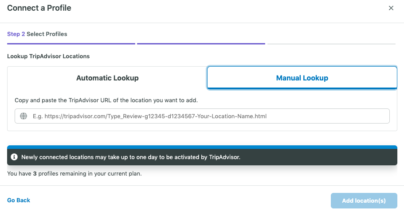Click the Add location(s) button
This screenshot has width=404, height=212.
tap(364, 200)
